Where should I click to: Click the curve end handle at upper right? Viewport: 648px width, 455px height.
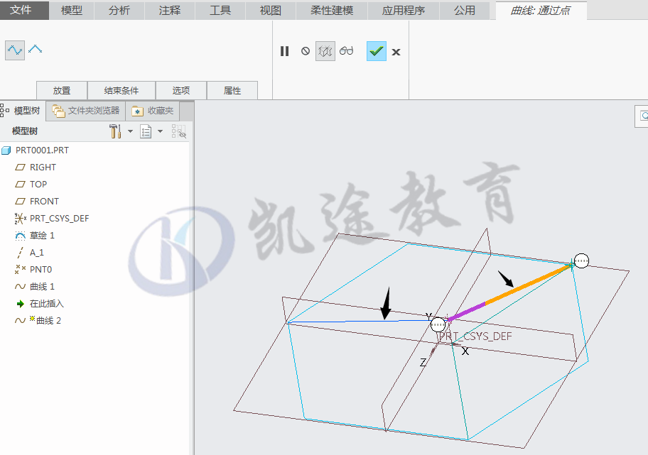point(581,261)
